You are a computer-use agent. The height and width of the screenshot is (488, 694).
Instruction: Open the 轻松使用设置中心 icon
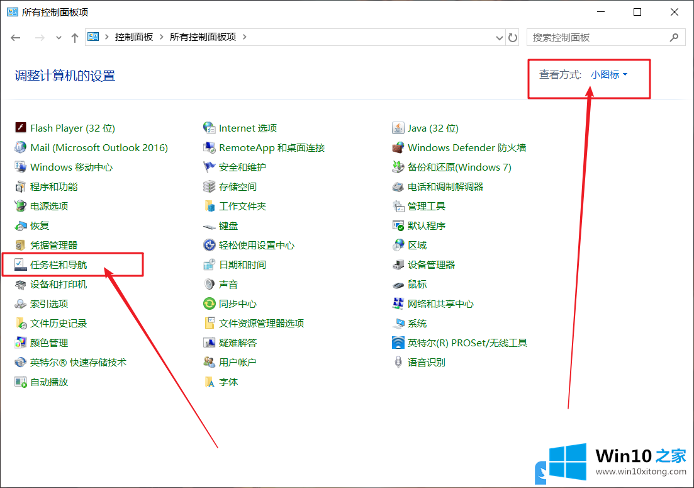pos(209,246)
